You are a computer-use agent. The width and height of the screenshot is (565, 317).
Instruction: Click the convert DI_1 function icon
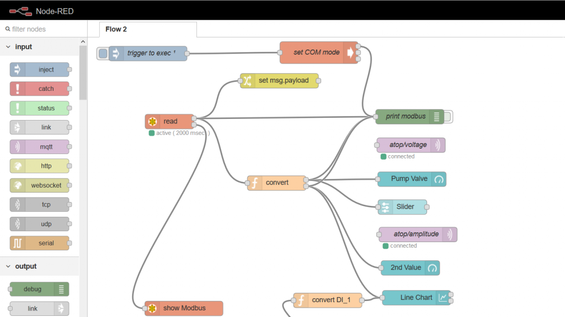click(x=301, y=300)
